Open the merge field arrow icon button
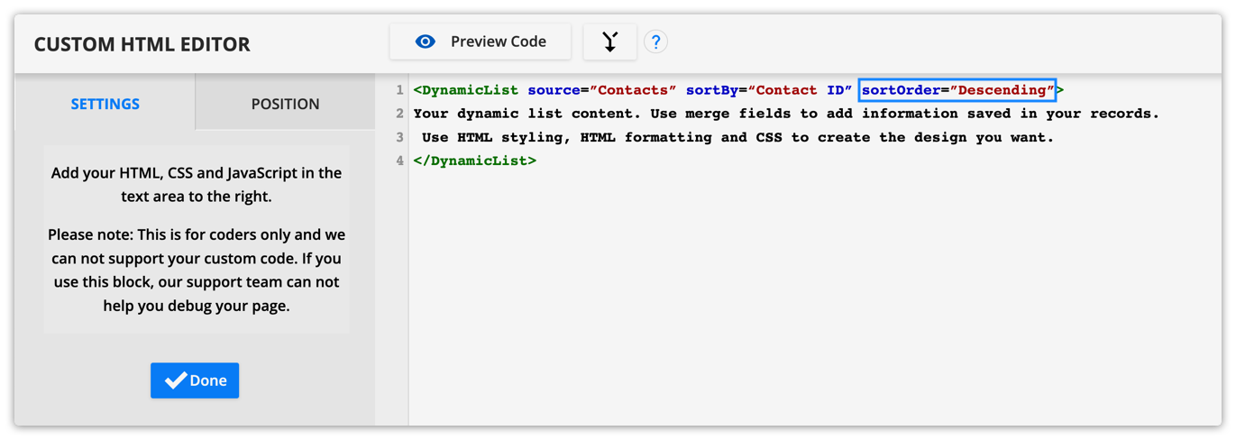 coord(610,41)
